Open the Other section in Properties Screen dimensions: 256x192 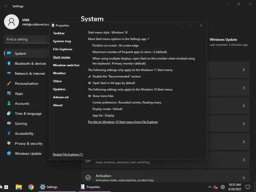click(57, 81)
